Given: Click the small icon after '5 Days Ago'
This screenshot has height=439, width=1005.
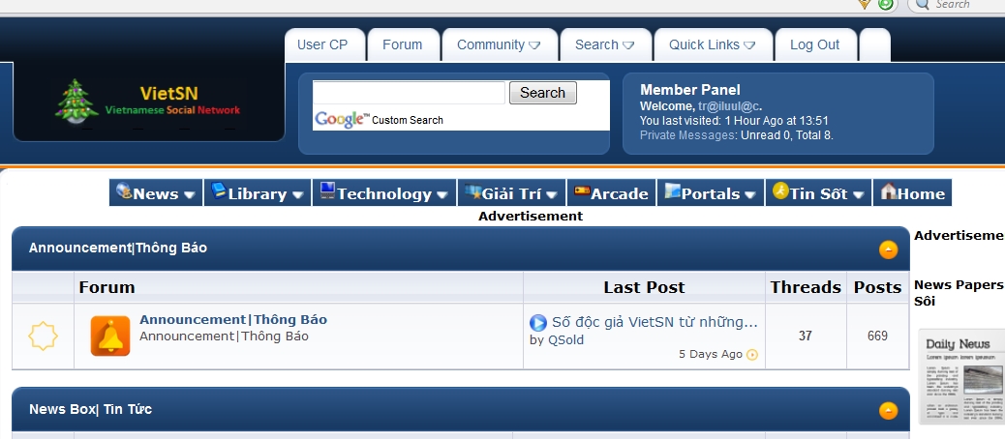Looking at the screenshot, I should pyautogui.click(x=752, y=355).
